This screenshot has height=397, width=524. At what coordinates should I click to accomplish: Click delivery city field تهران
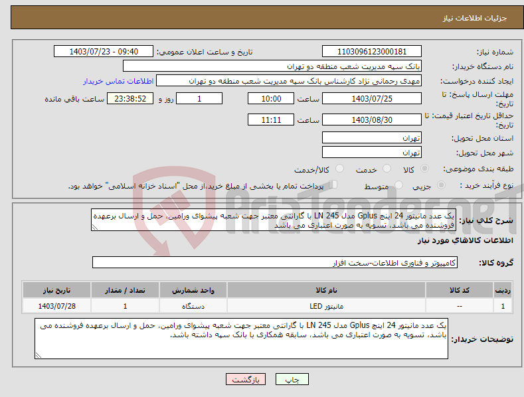pyautogui.click(x=372, y=153)
